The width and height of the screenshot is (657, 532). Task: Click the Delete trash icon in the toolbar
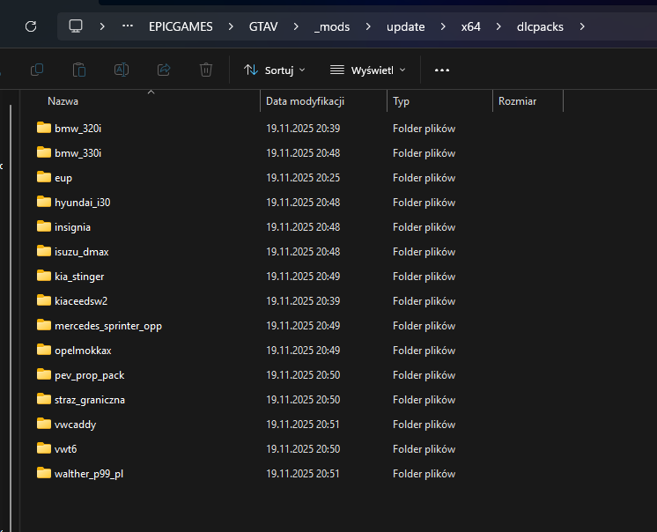click(x=206, y=70)
